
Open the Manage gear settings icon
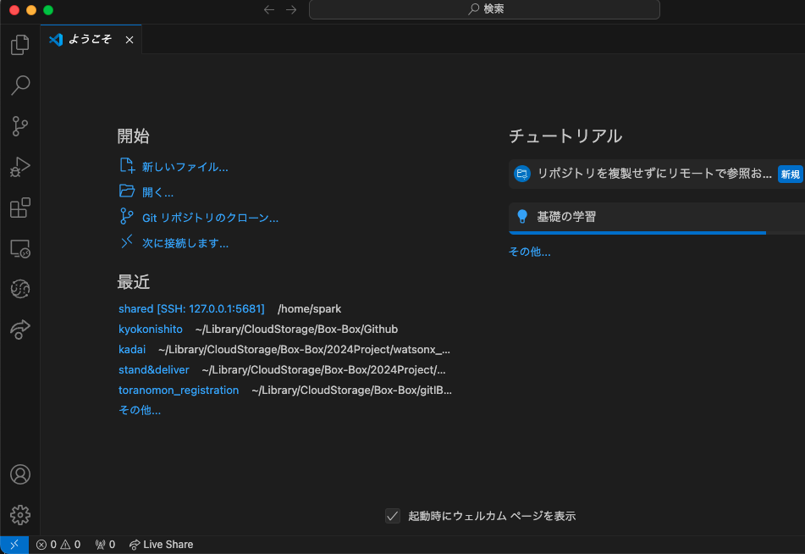tap(20, 515)
